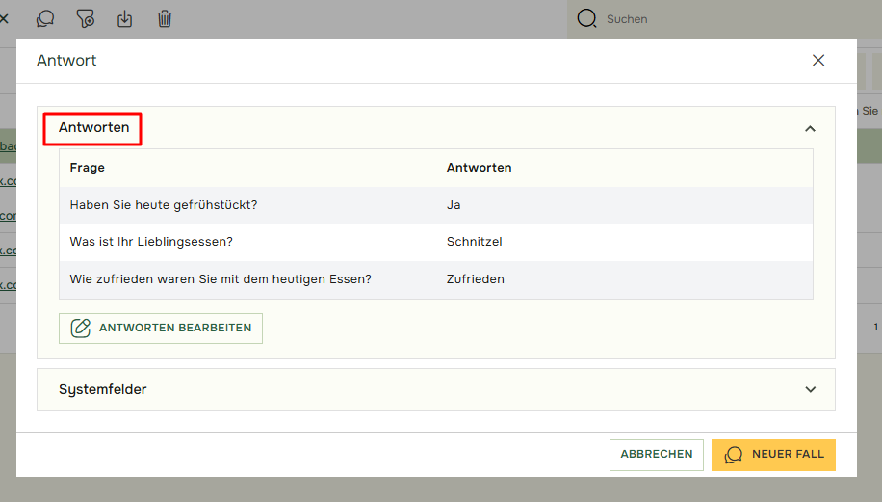Click the X icon left of toolbar
The height and width of the screenshot is (502, 882).
(x=4, y=18)
